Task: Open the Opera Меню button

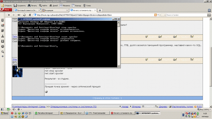Action: (6, 10)
